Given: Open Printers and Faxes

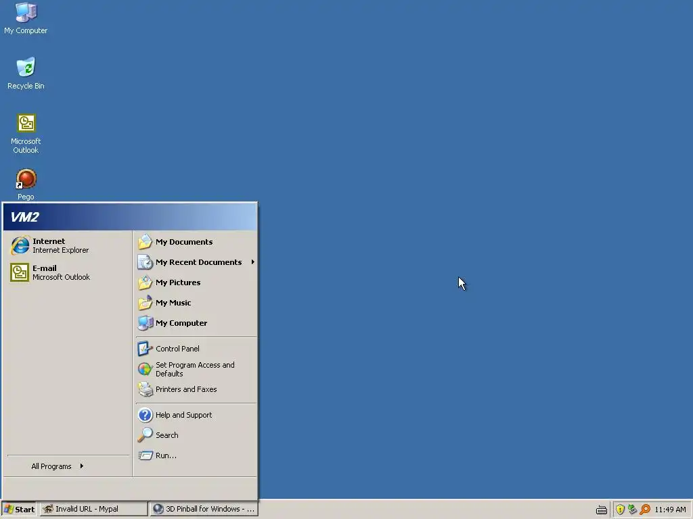Looking at the screenshot, I should coord(196,389).
